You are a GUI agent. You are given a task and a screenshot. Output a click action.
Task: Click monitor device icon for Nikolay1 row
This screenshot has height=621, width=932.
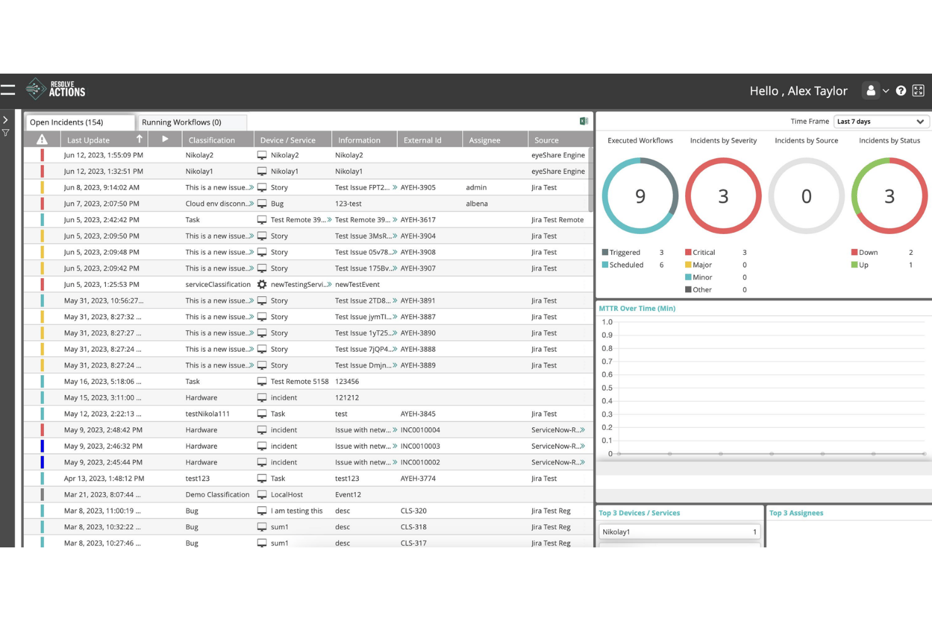pos(262,171)
